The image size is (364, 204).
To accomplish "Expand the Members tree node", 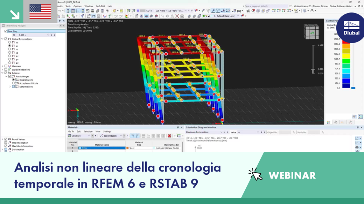I will 2,66.
